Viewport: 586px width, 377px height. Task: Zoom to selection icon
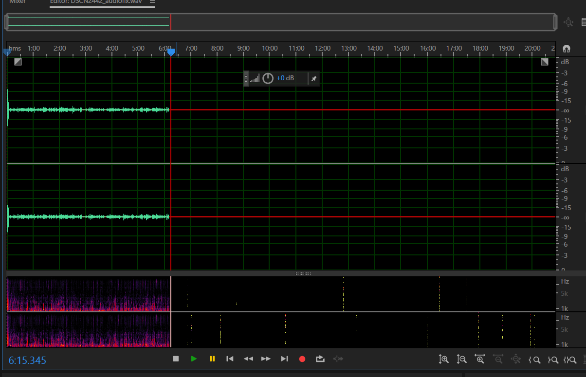[x=570, y=360]
